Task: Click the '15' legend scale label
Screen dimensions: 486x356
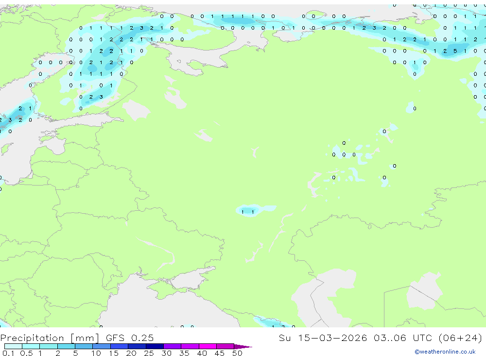Action: pyautogui.click(x=114, y=353)
